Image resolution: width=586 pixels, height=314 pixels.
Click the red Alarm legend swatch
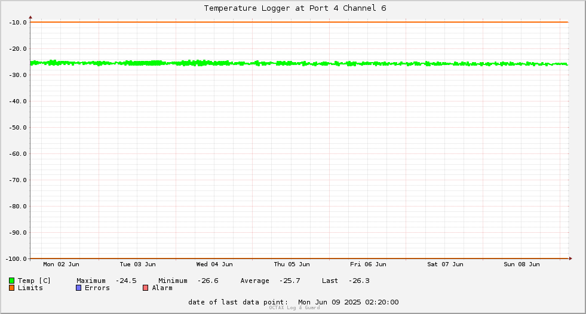pyautogui.click(x=145, y=288)
